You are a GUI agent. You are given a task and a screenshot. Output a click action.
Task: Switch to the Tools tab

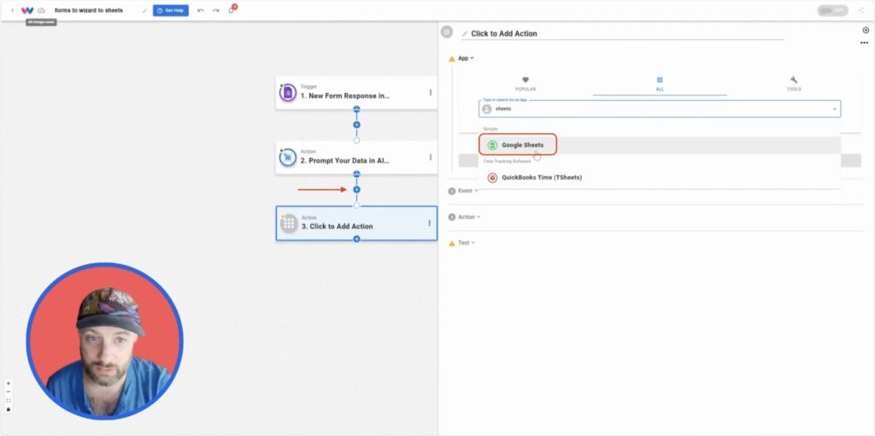(x=794, y=84)
